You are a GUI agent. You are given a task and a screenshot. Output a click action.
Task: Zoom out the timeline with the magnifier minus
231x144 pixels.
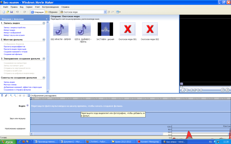coord(15,96)
